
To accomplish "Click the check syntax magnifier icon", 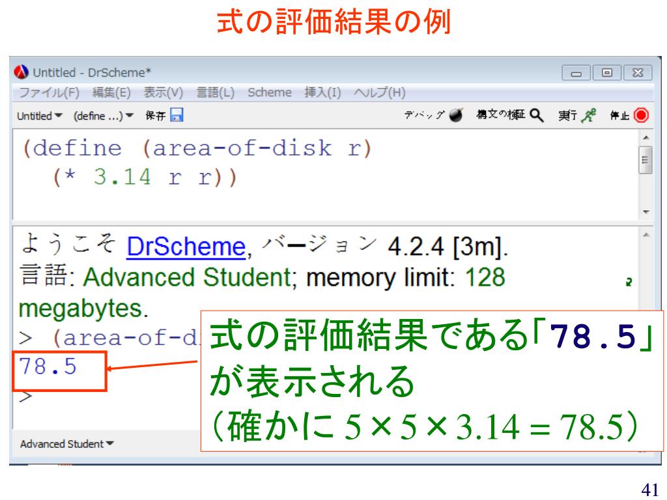I will coord(537,115).
